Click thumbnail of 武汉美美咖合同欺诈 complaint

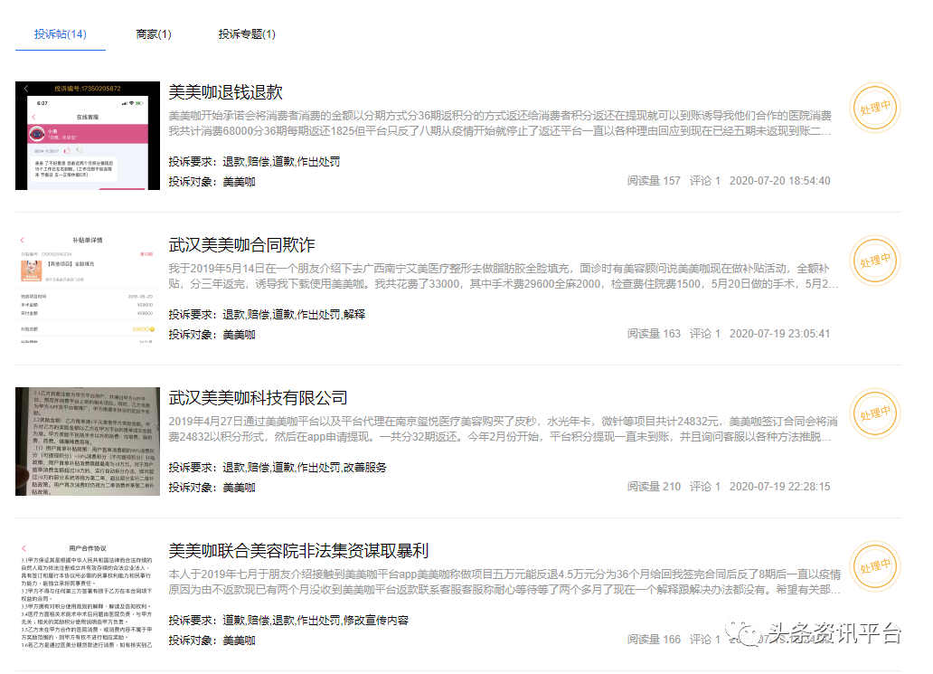[x=88, y=289]
